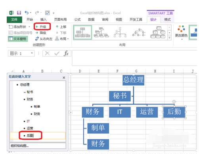Switch to the 公式 tab

pos(77,19)
